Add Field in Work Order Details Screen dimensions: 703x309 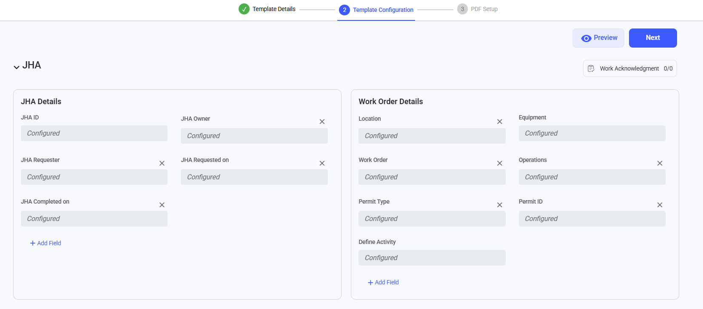383,282
